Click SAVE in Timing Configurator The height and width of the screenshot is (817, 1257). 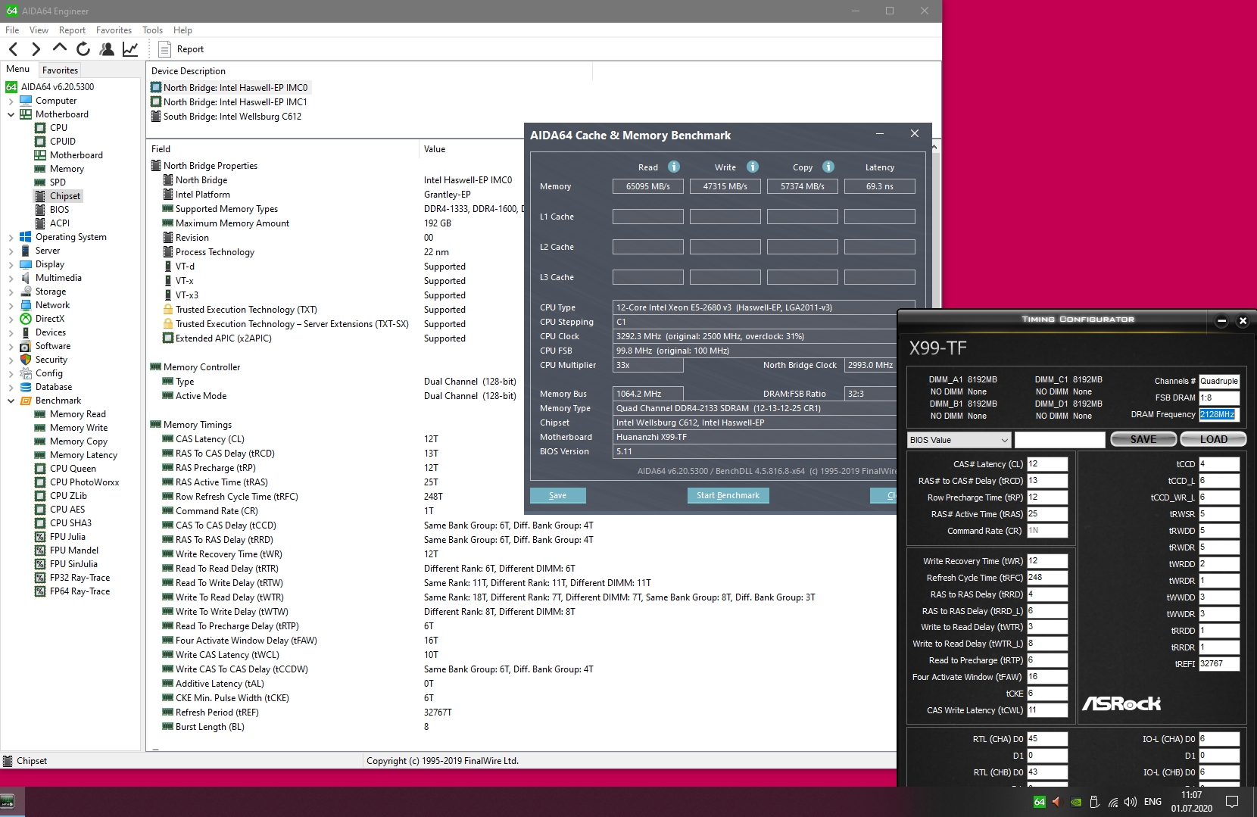[x=1143, y=439]
